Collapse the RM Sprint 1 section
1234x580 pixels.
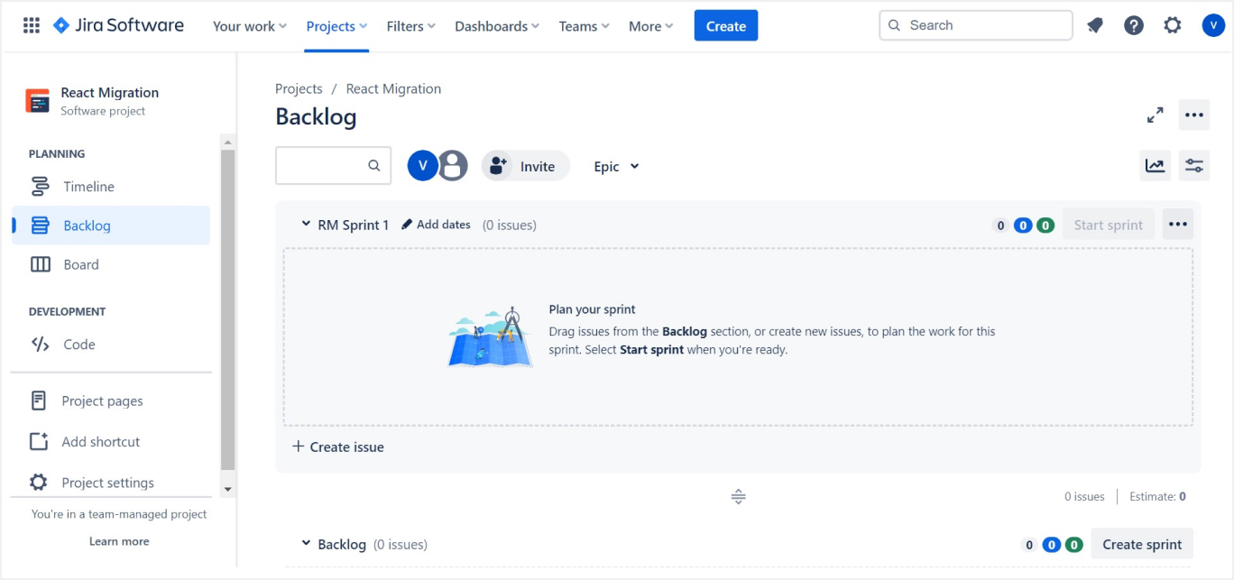pos(306,225)
